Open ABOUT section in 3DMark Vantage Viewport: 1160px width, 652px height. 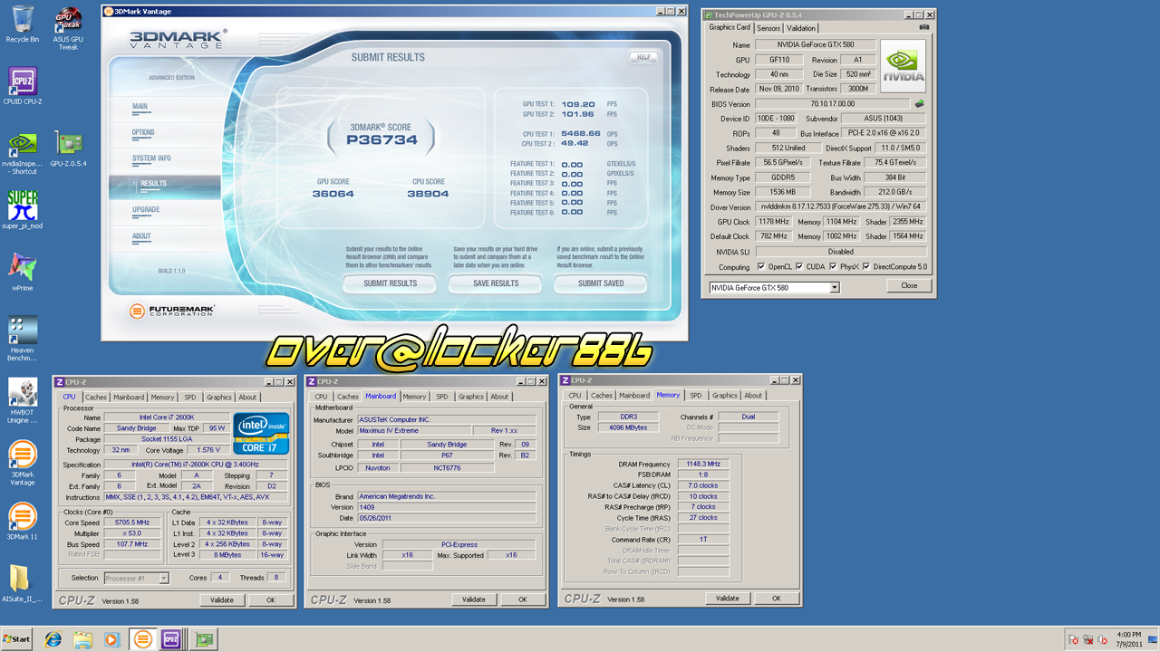[x=141, y=236]
